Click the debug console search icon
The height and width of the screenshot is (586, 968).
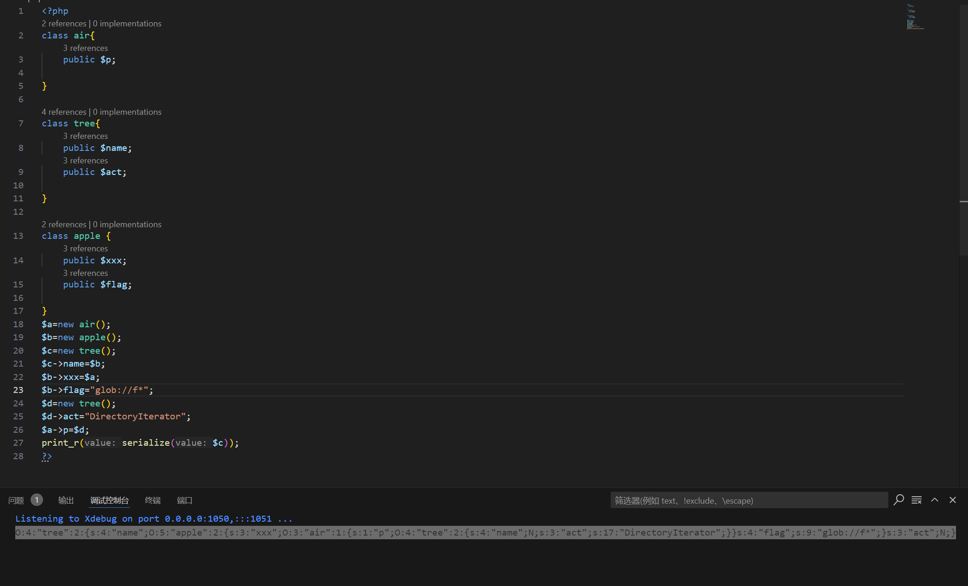click(899, 500)
